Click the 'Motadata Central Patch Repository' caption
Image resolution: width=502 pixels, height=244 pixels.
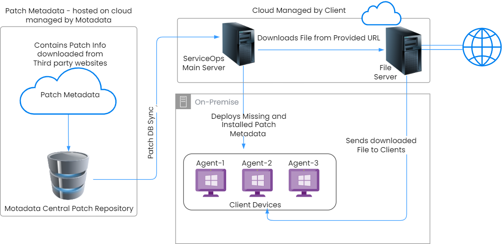point(68,209)
